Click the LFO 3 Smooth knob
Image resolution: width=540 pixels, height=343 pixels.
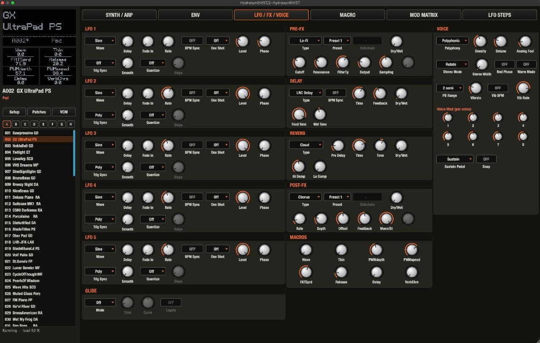pyautogui.click(x=127, y=167)
